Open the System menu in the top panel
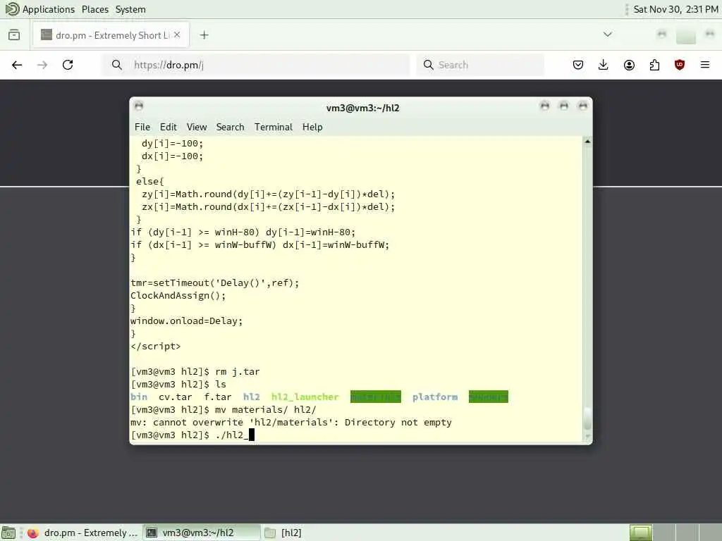722x541 pixels. pos(130,9)
